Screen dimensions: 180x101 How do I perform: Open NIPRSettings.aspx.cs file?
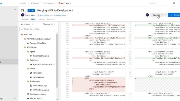click(x=40, y=90)
